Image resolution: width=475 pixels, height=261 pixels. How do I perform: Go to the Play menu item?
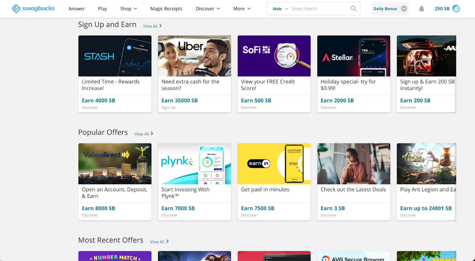(x=102, y=9)
